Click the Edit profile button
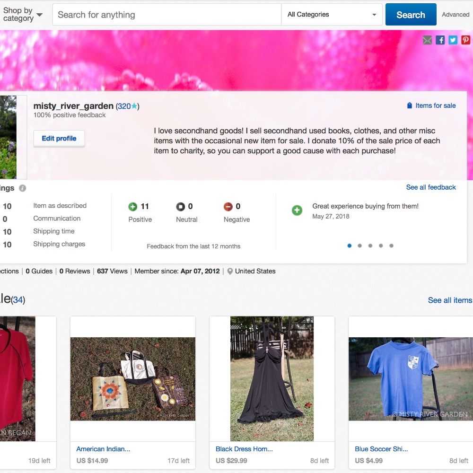This screenshot has width=473, height=473. (59, 139)
